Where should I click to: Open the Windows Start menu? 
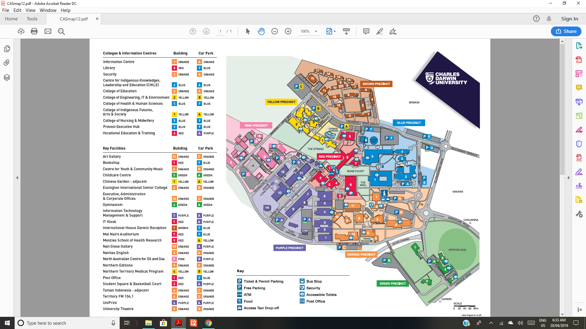pyautogui.click(x=7, y=323)
